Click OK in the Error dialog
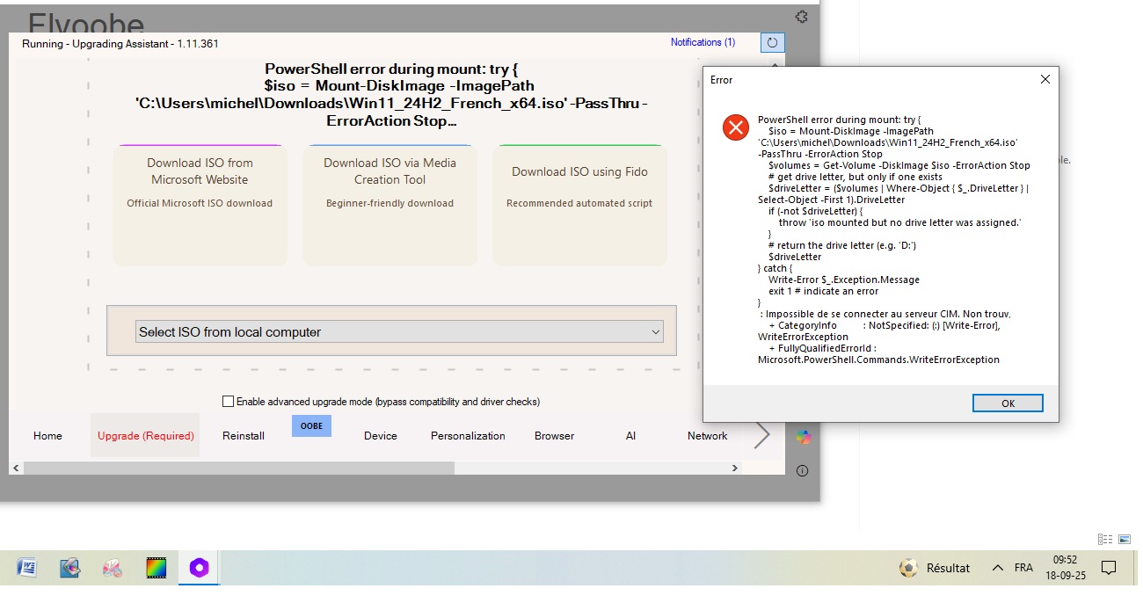The image size is (1143, 603). pos(1008,403)
